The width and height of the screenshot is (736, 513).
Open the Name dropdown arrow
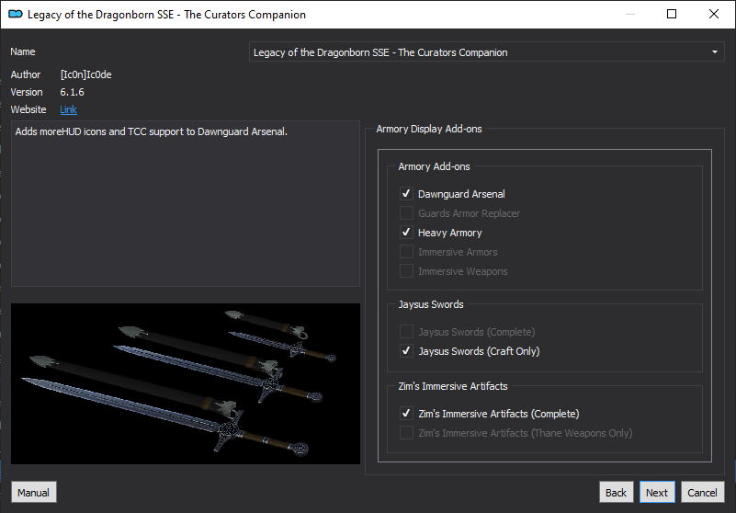pyautogui.click(x=715, y=52)
